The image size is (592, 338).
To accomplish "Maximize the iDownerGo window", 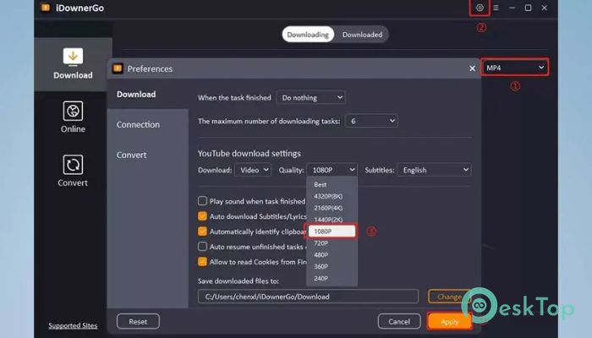I will 528,8.
